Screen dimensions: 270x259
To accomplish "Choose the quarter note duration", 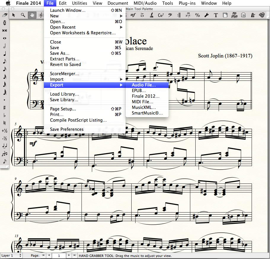I will point(5,54).
